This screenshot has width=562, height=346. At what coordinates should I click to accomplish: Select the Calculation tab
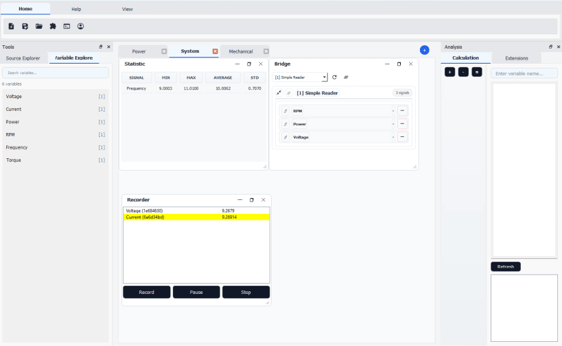tap(465, 58)
